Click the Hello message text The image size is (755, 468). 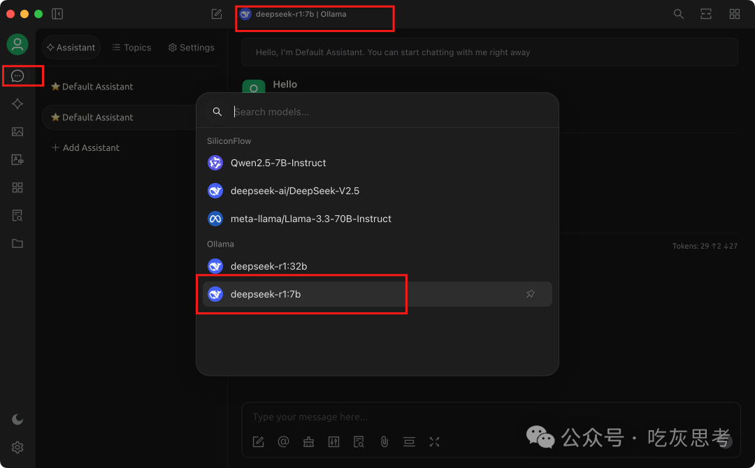[285, 85]
